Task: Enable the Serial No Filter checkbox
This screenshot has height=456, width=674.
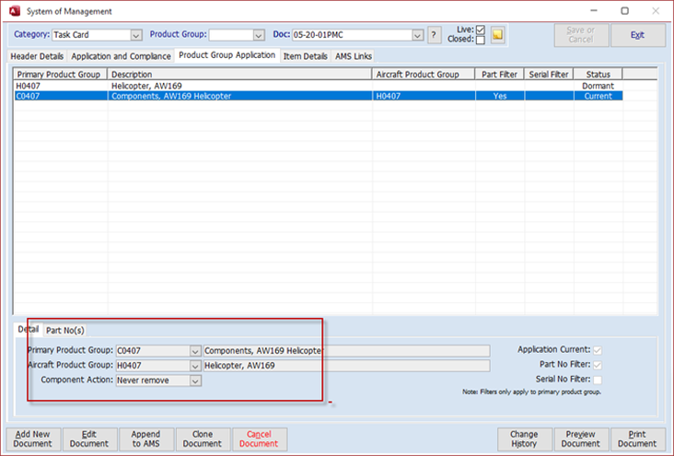Action: click(598, 380)
